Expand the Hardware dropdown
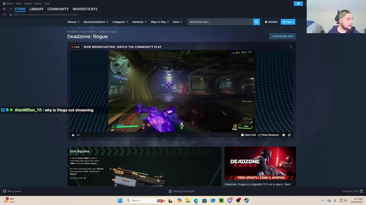This screenshot has width=366, height=205. 139,22
